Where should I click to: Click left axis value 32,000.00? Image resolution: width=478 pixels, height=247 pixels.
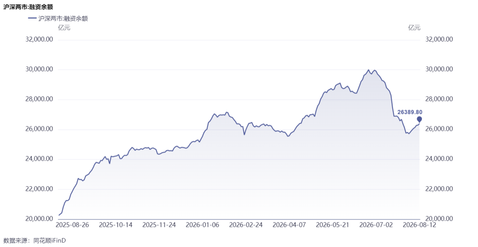point(39,39)
